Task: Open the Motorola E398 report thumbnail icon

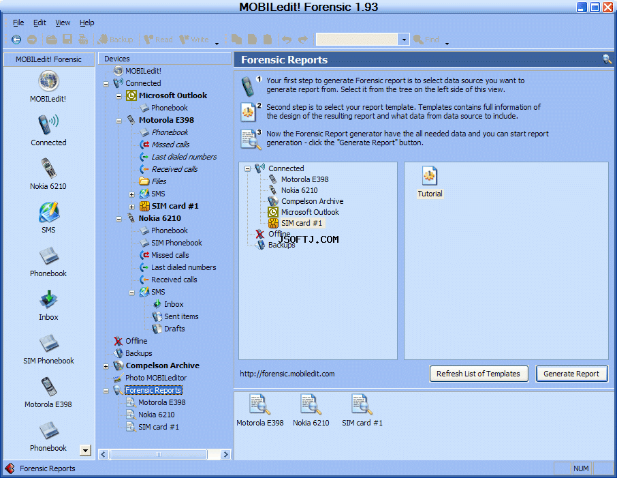Action: click(259, 404)
